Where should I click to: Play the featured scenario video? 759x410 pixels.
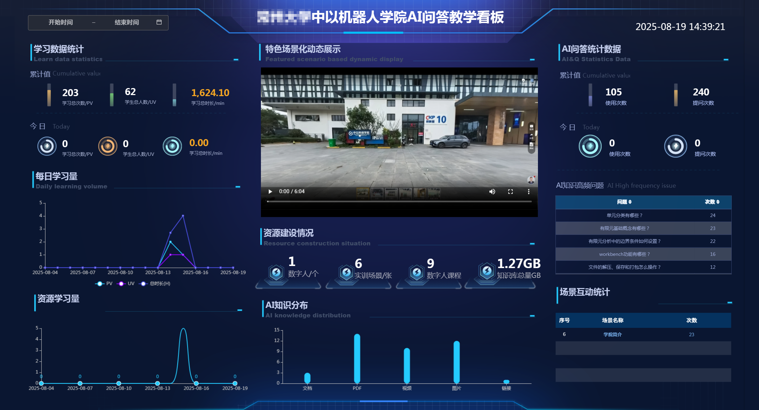point(270,192)
